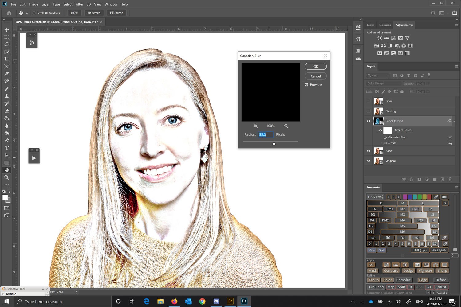Add a Brightness/Contrast adjustment layer
Image resolution: width=461 pixels, height=307 pixels.
(x=379, y=37)
